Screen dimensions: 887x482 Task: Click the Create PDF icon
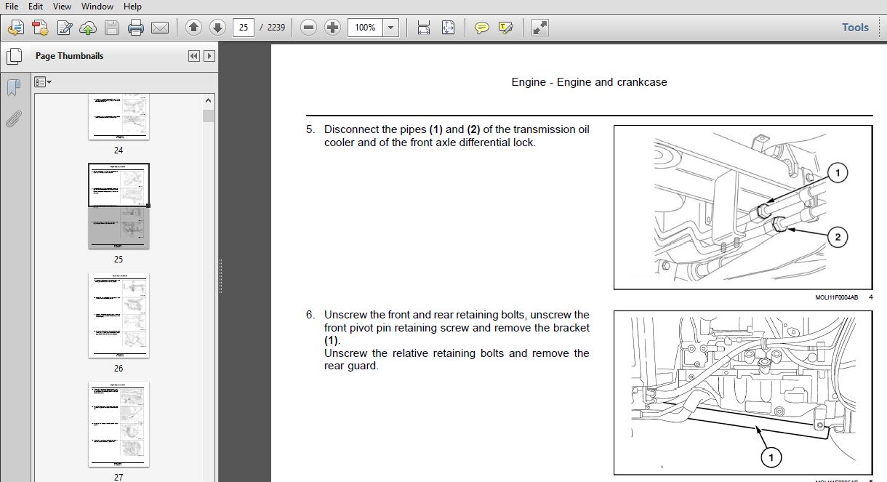(39, 28)
